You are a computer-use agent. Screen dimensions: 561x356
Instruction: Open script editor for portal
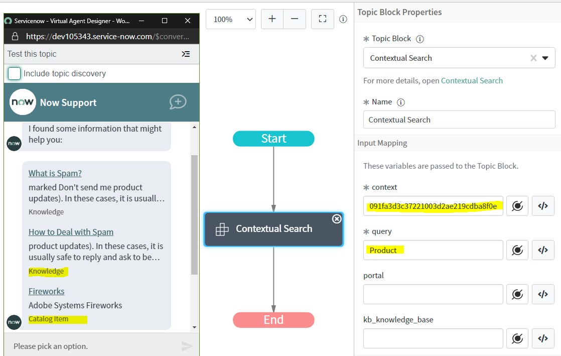pyautogui.click(x=543, y=294)
